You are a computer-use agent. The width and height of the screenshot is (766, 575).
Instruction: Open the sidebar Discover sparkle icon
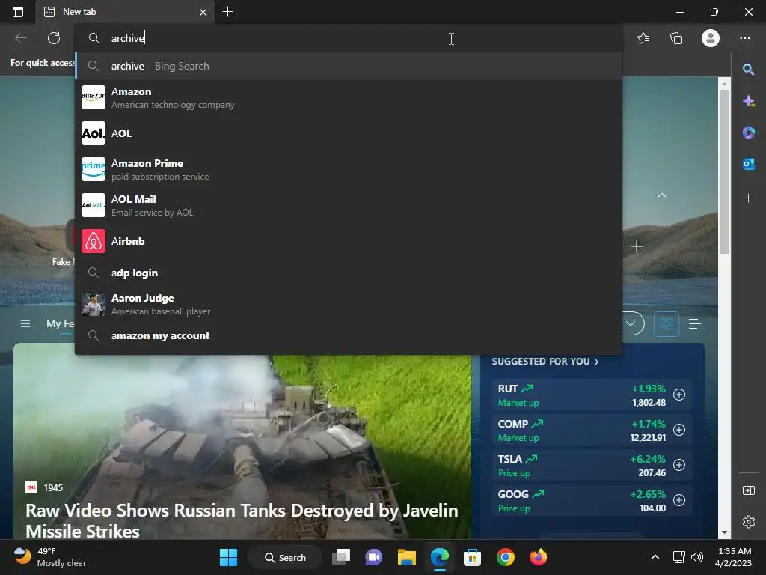[748, 101]
